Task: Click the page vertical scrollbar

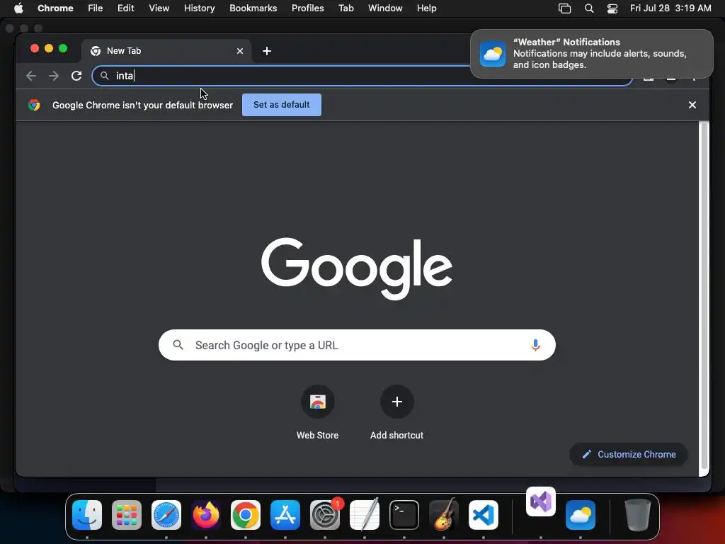Action: [x=704, y=296]
